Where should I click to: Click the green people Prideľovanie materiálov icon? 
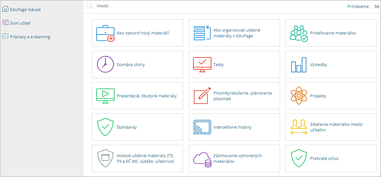pyautogui.click(x=299, y=33)
